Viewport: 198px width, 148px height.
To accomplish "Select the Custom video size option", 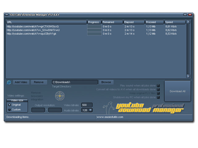I will coord(10,109).
